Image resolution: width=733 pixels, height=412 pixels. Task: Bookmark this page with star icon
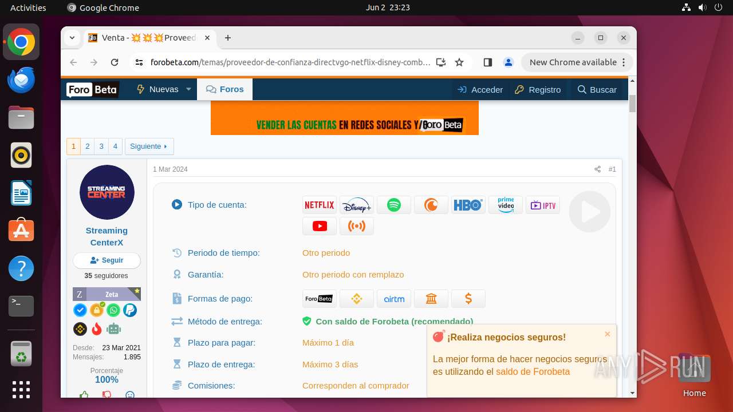pos(459,62)
